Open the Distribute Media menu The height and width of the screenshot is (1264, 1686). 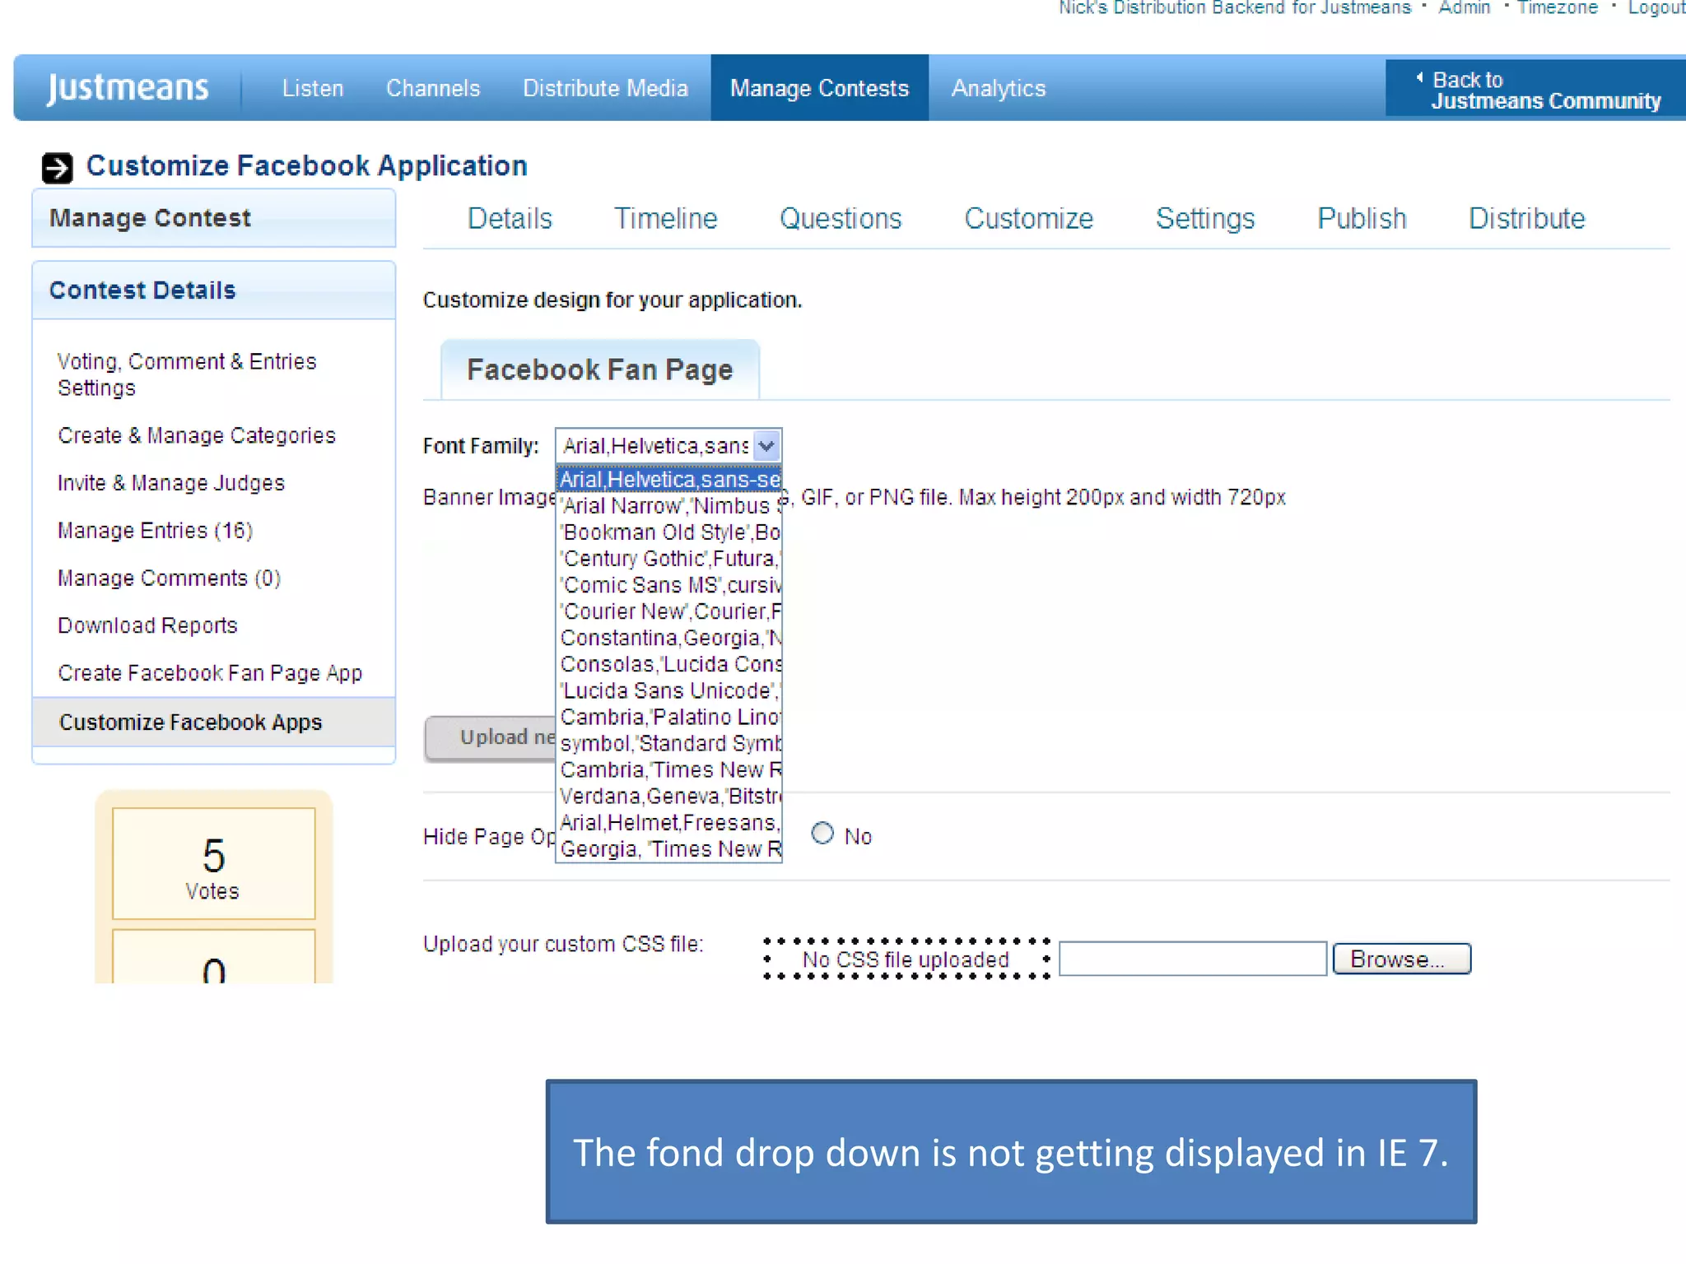(605, 88)
